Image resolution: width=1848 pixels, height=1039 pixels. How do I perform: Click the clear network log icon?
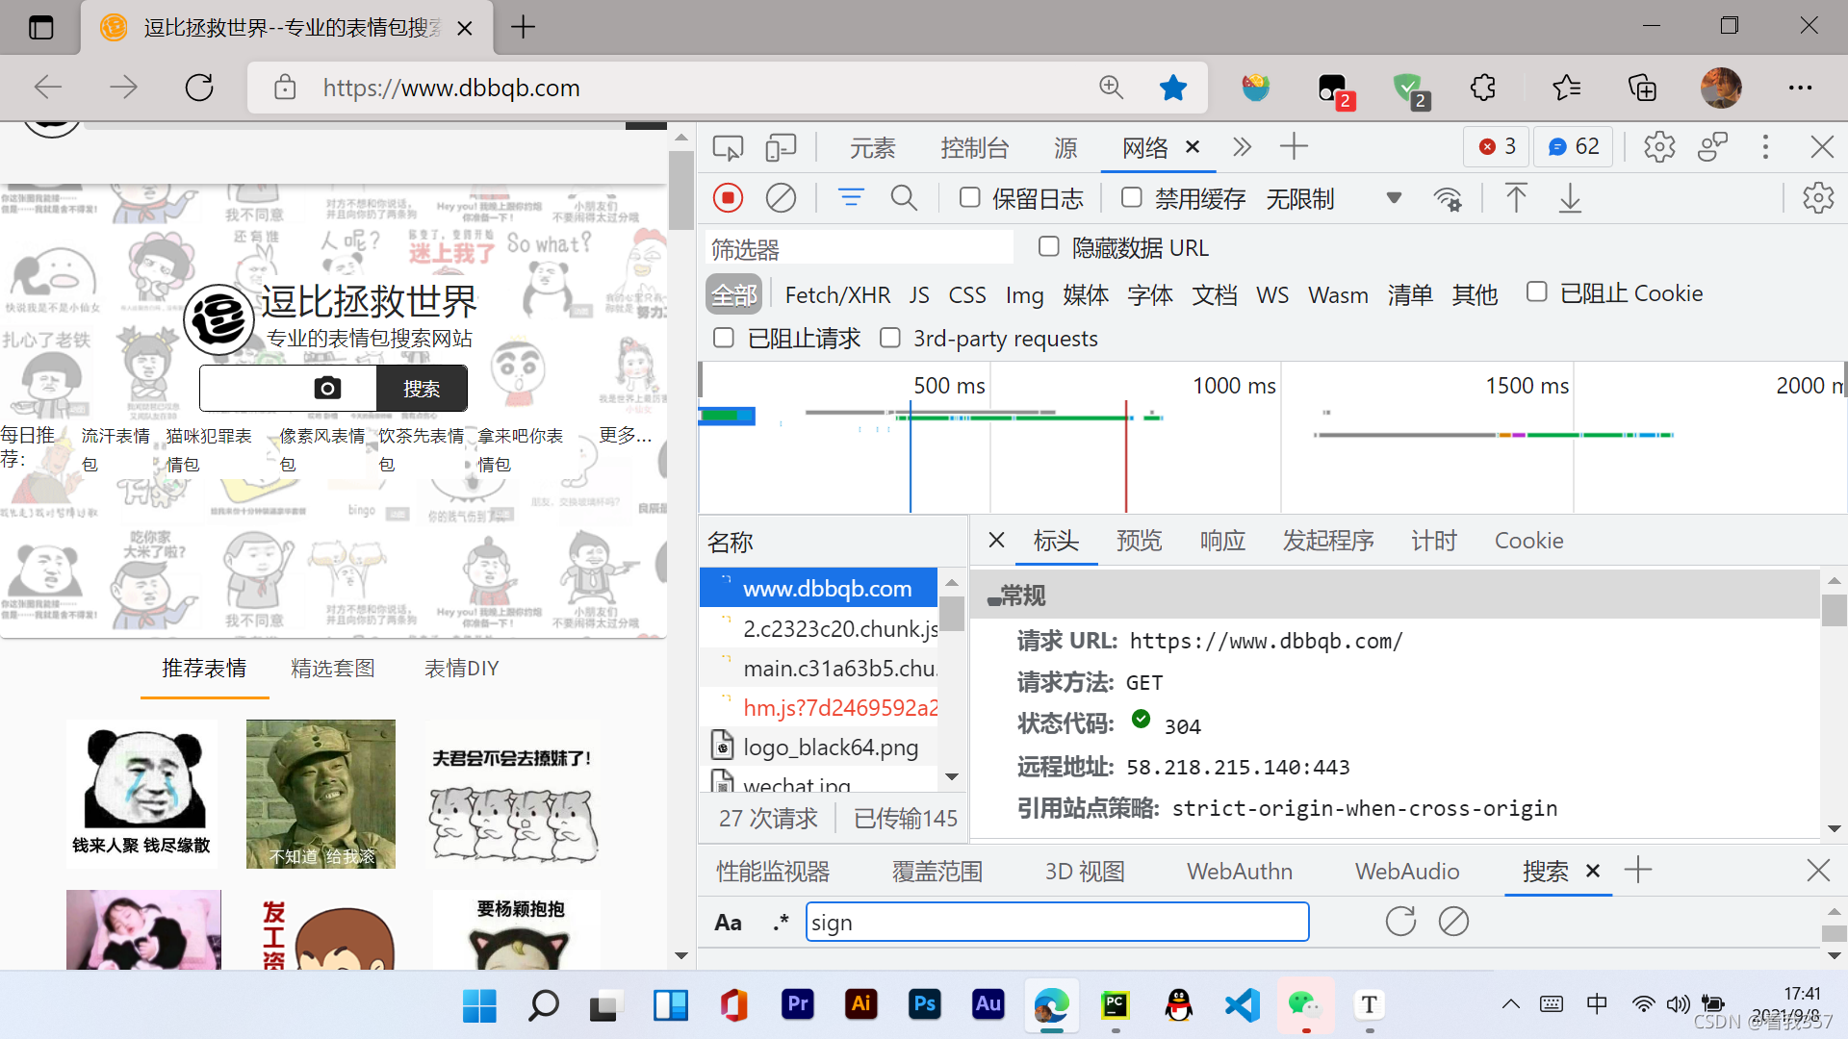[x=781, y=198]
